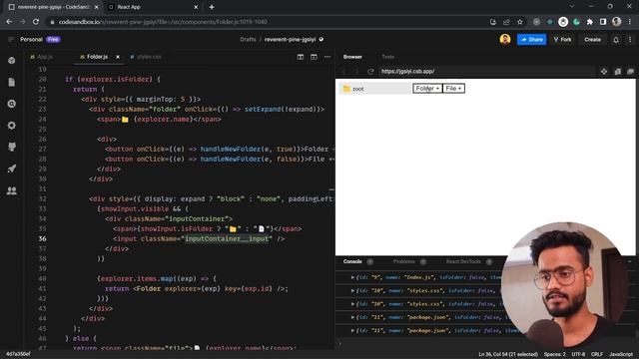Open preview in new window icon

[x=630, y=72]
